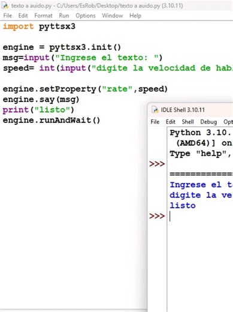Click the Python icon in IDLE Shell title bar
Image resolution: width=233 pixels, height=312 pixels.
(155, 110)
